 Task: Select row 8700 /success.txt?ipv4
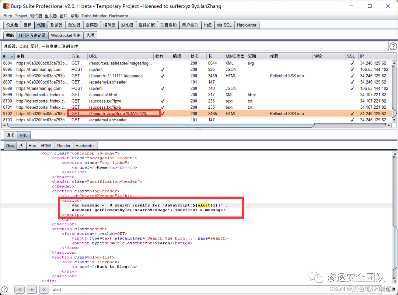pyautogui.click(x=196, y=101)
